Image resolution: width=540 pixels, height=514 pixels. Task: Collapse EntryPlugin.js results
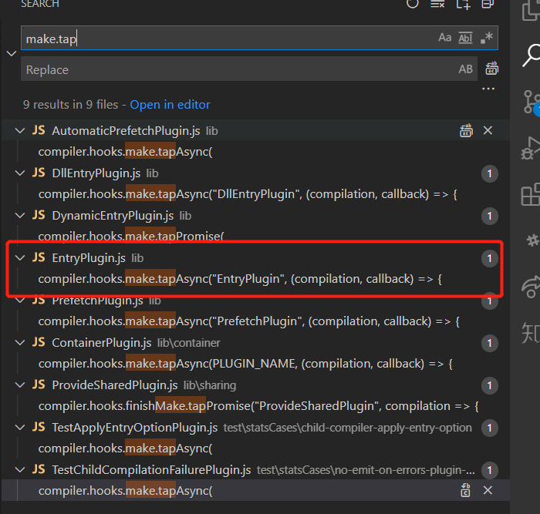[20, 257]
